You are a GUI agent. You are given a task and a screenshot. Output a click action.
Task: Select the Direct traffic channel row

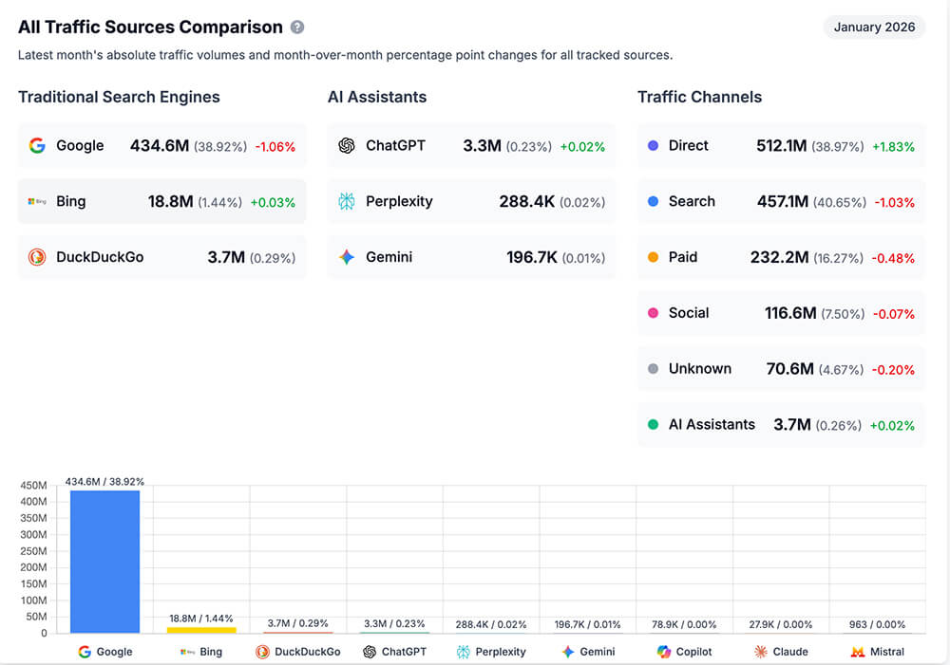tap(781, 146)
